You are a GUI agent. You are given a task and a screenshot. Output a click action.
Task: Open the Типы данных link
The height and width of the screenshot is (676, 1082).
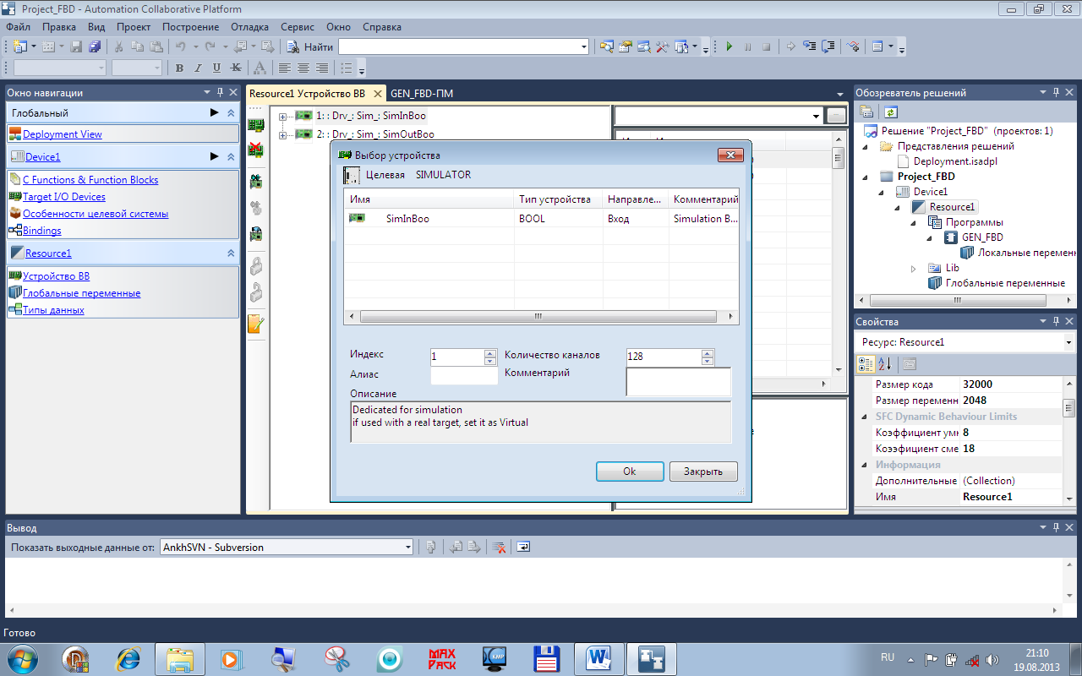click(x=53, y=310)
